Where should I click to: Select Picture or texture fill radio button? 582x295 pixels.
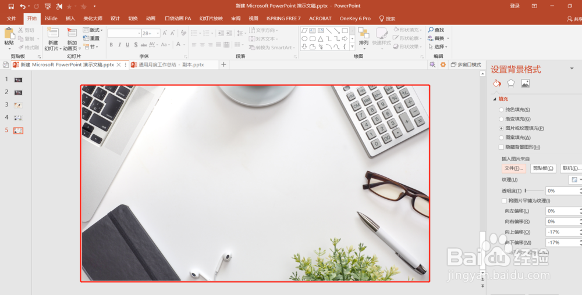pyautogui.click(x=501, y=128)
